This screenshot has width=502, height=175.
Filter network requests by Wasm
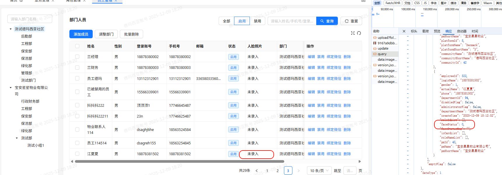coord(488,3)
